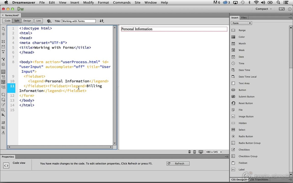Open the Form category dropdown
Viewport: 293px width, 183px height.
click(x=241, y=23)
